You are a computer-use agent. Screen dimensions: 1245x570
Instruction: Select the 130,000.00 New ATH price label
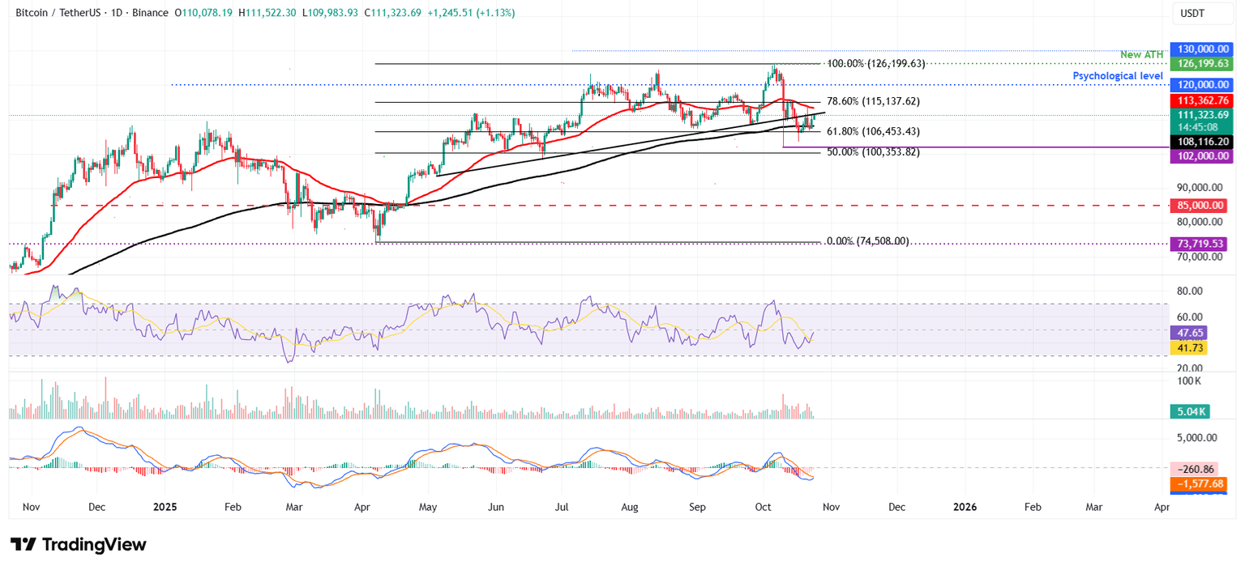pyautogui.click(x=1202, y=49)
